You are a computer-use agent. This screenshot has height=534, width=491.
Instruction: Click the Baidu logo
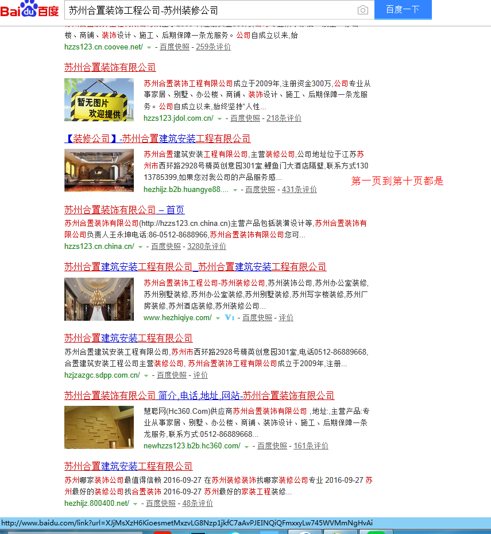(x=30, y=9)
